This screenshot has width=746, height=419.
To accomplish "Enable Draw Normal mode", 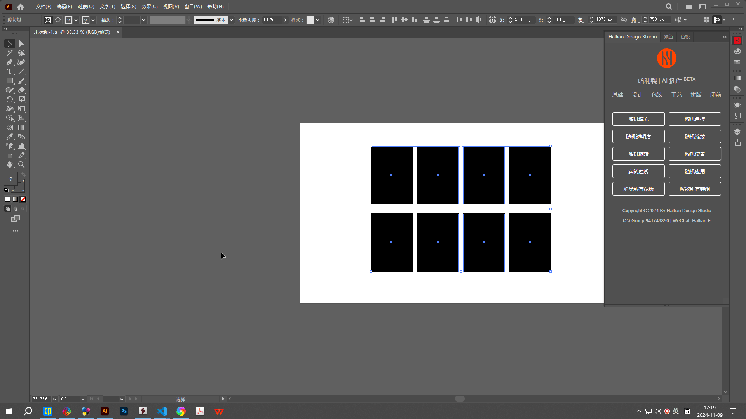I will (7, 209).
